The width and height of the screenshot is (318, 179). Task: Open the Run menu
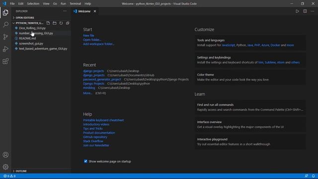tap(63, 3)
